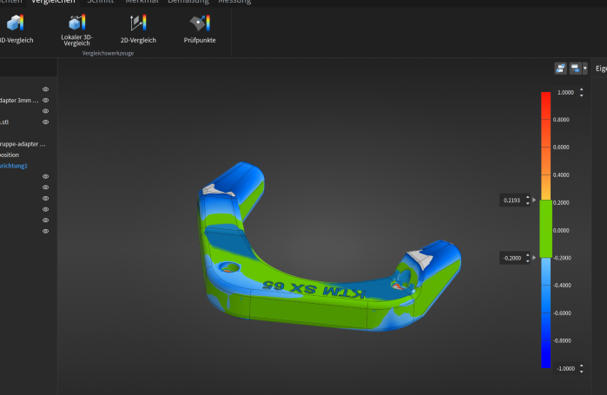Click into the 0.2193 tolerance input field
The image size is (607, 395).
pos(511,200)
